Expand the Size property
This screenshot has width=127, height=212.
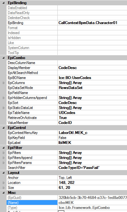coord(3,188)
